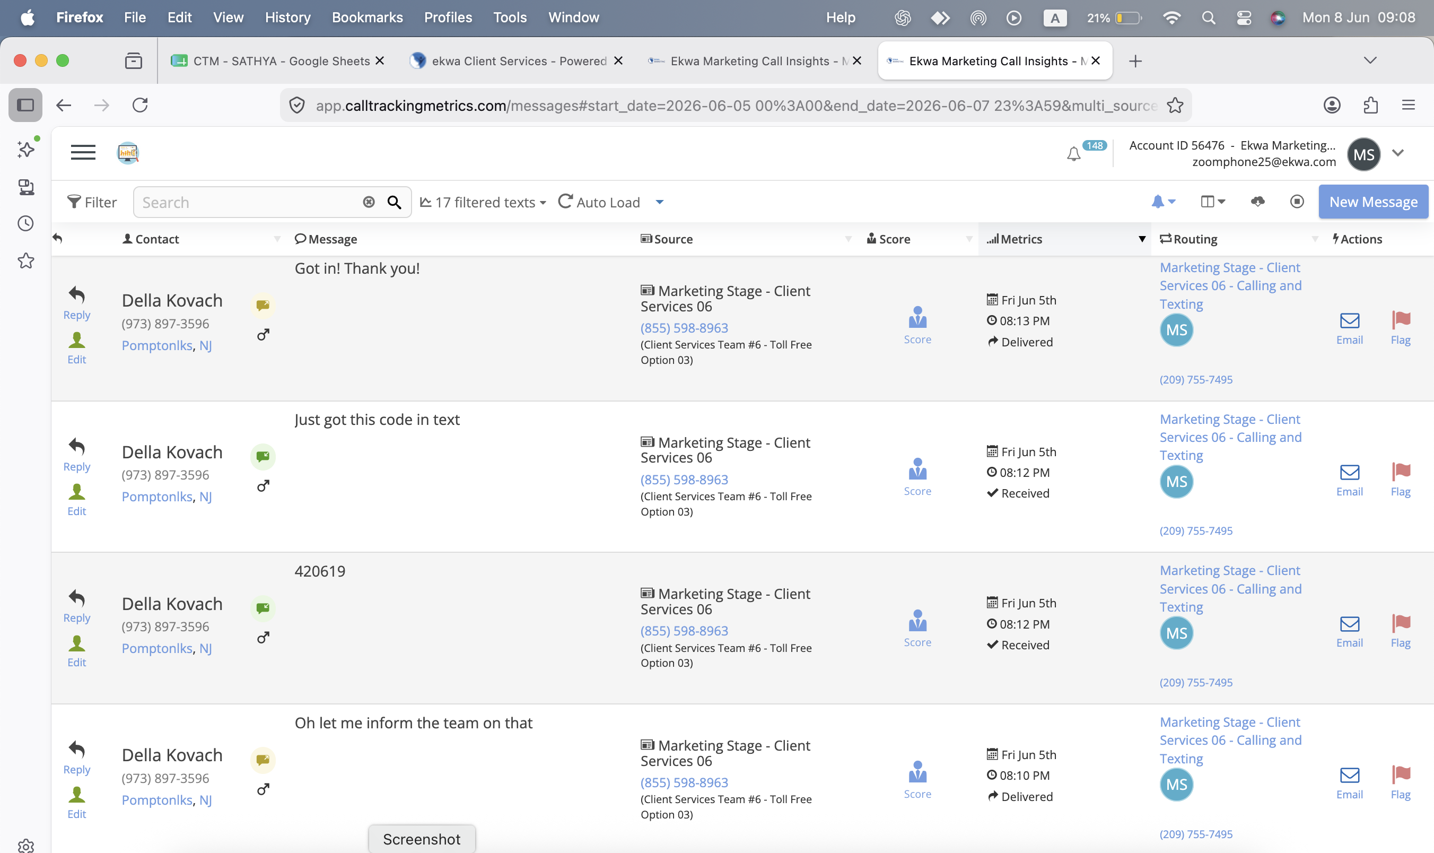The width and height of the screenshot is (1434, 853).
Task: Open the blue bell alerts dropdown
Action: click(x=1164, y=202)
